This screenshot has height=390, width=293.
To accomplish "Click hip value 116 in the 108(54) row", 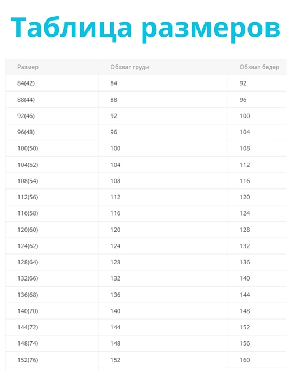I will coord(245,181).
